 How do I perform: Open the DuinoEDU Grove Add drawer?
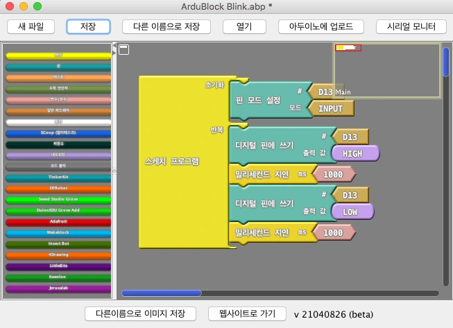(58, 211)
